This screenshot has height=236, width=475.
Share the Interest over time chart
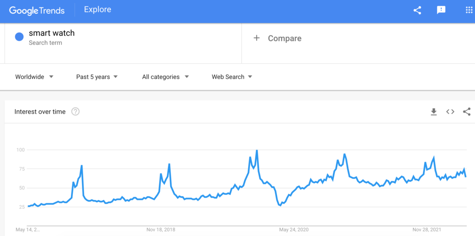pos(467,112)
